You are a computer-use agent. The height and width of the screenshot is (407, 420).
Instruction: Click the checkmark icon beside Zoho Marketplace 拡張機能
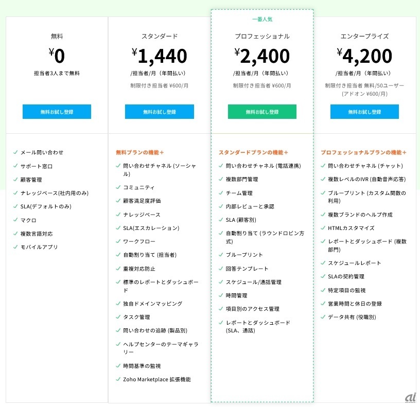118,379
